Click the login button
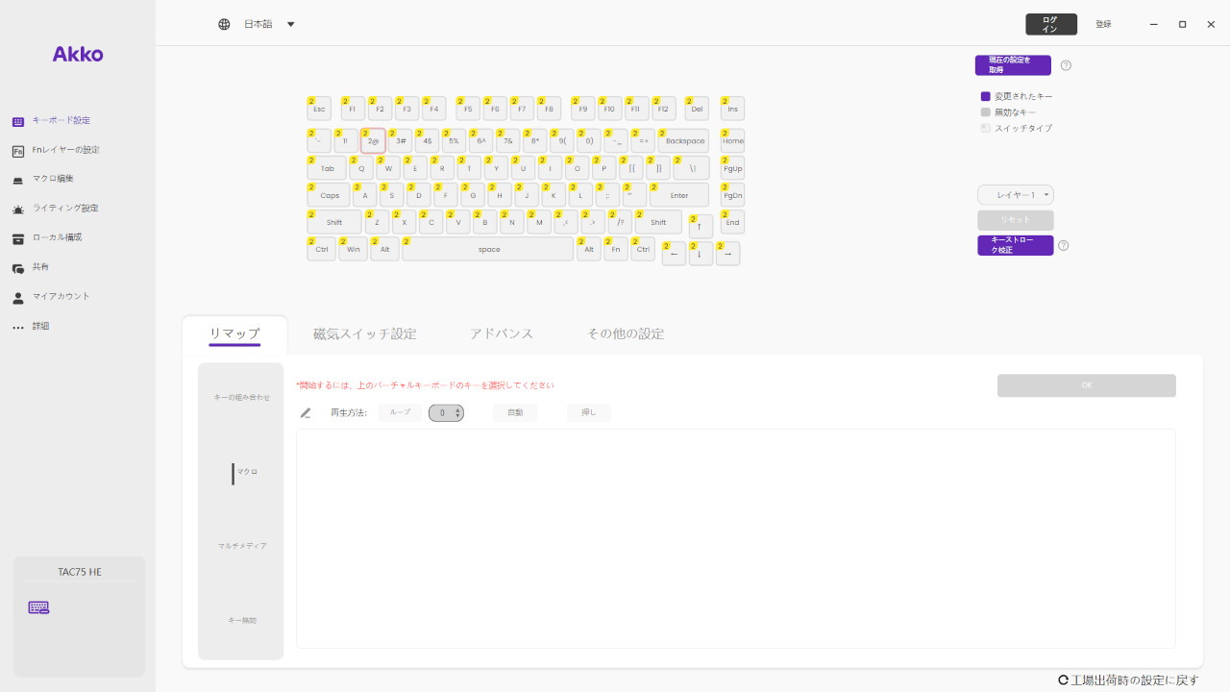 1050,24
